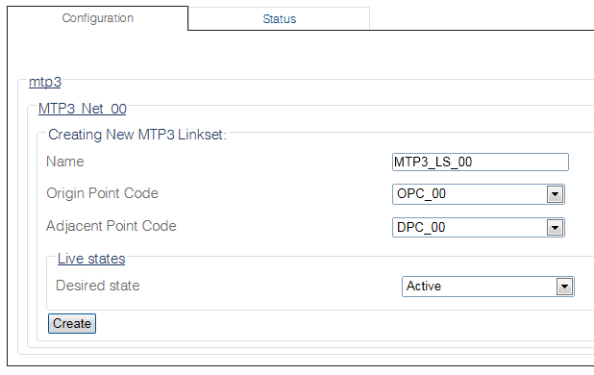Select the Configuration tab
Screen dimensions: 594x375
click(98, 18)
